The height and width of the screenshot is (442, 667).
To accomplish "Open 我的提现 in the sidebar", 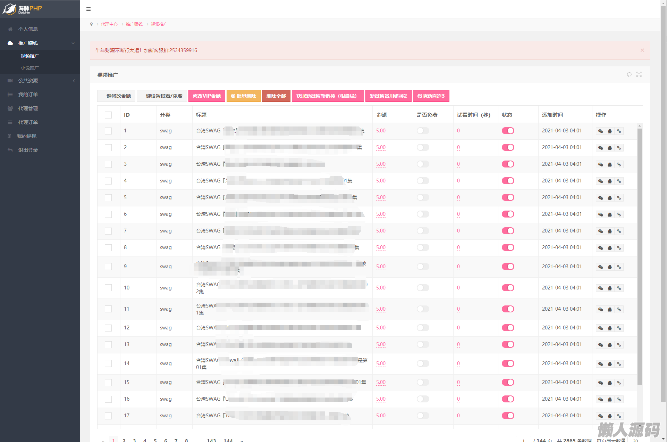I will (x=27, y=136).
